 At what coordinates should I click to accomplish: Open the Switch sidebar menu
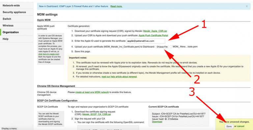16,19
